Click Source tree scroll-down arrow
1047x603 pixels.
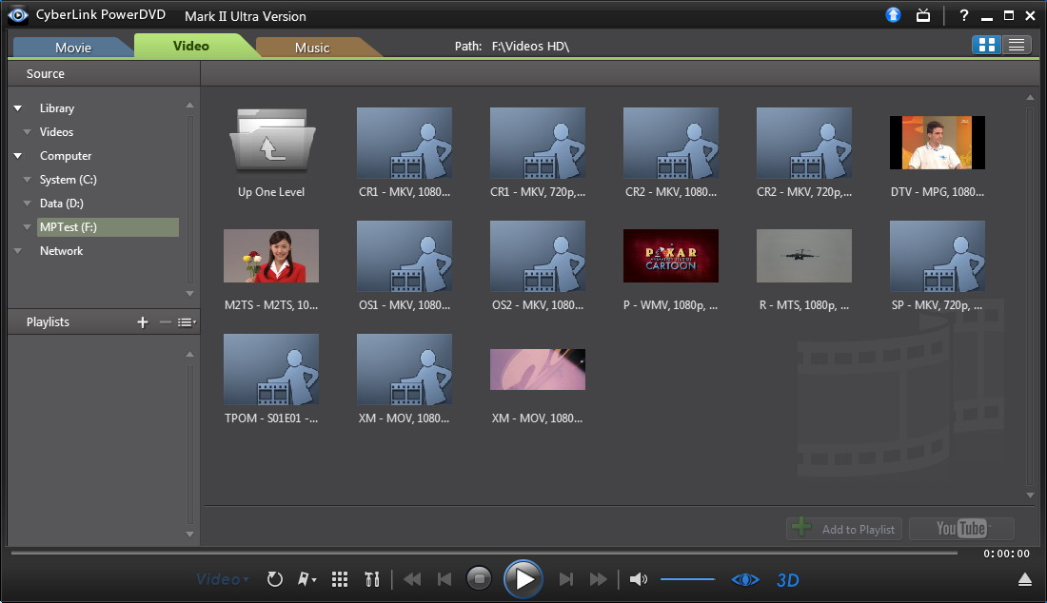[189, 294]
